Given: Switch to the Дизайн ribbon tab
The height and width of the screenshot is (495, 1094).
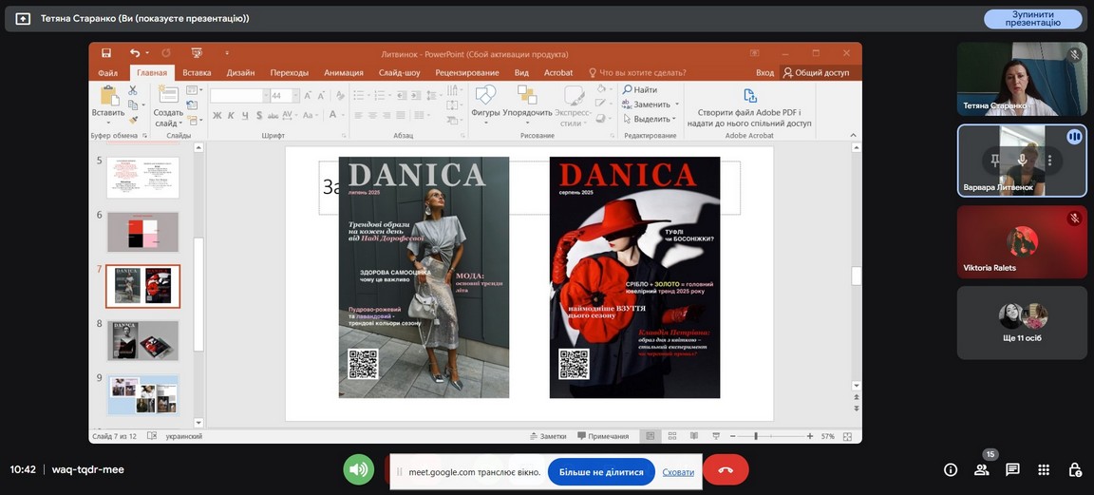Looking at the screenshot, I should (x=240, y=72).
